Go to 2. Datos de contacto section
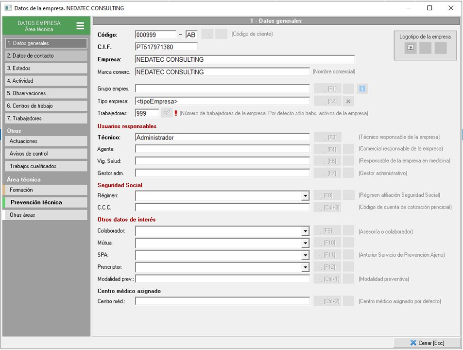This screenshot has height=350, width=463. pyautogui.click(x=45, y=56)
